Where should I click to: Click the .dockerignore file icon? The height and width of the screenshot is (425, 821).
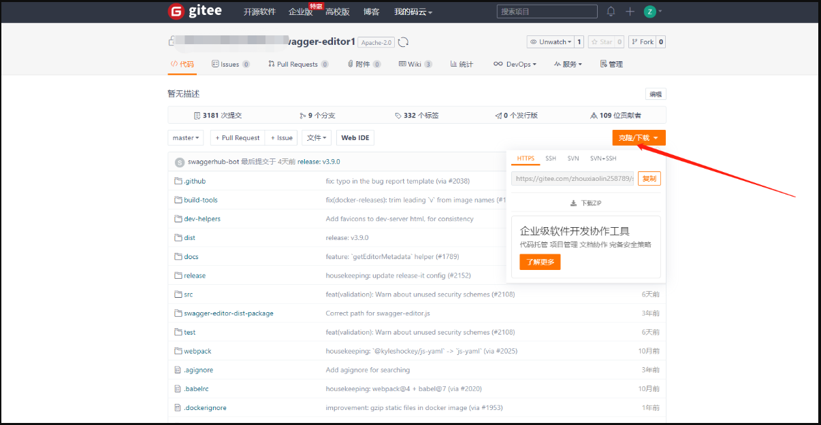(x=178, y=408)
